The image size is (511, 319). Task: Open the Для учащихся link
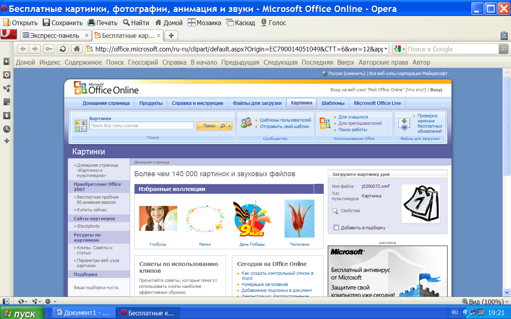[x=353, y=117]
